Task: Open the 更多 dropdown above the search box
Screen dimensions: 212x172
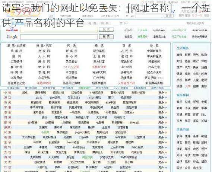Action: (124, 23)
